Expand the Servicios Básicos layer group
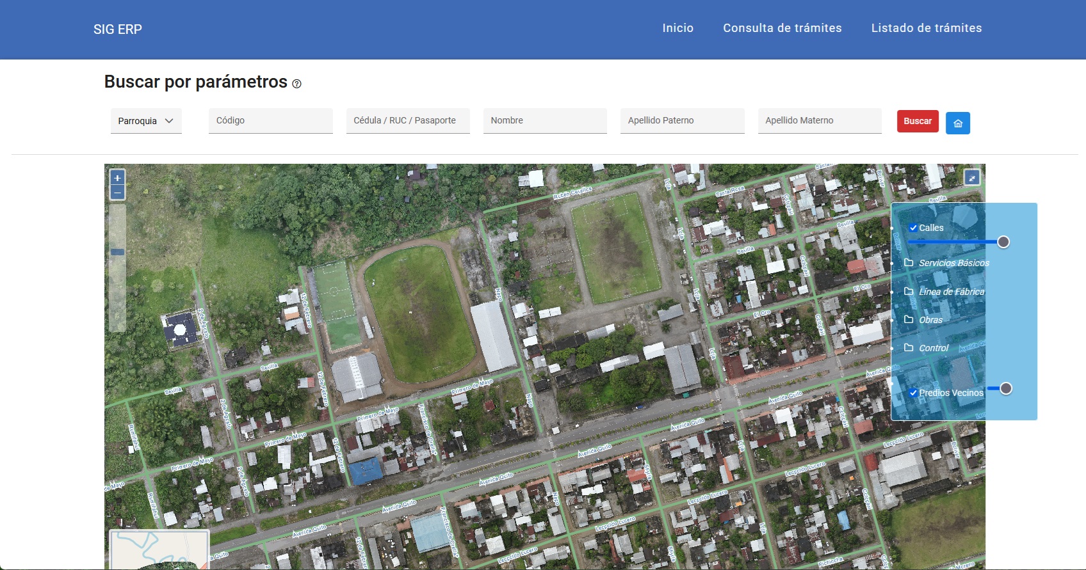The height and width of the screenshot is (570, 1086). point(953,263)
